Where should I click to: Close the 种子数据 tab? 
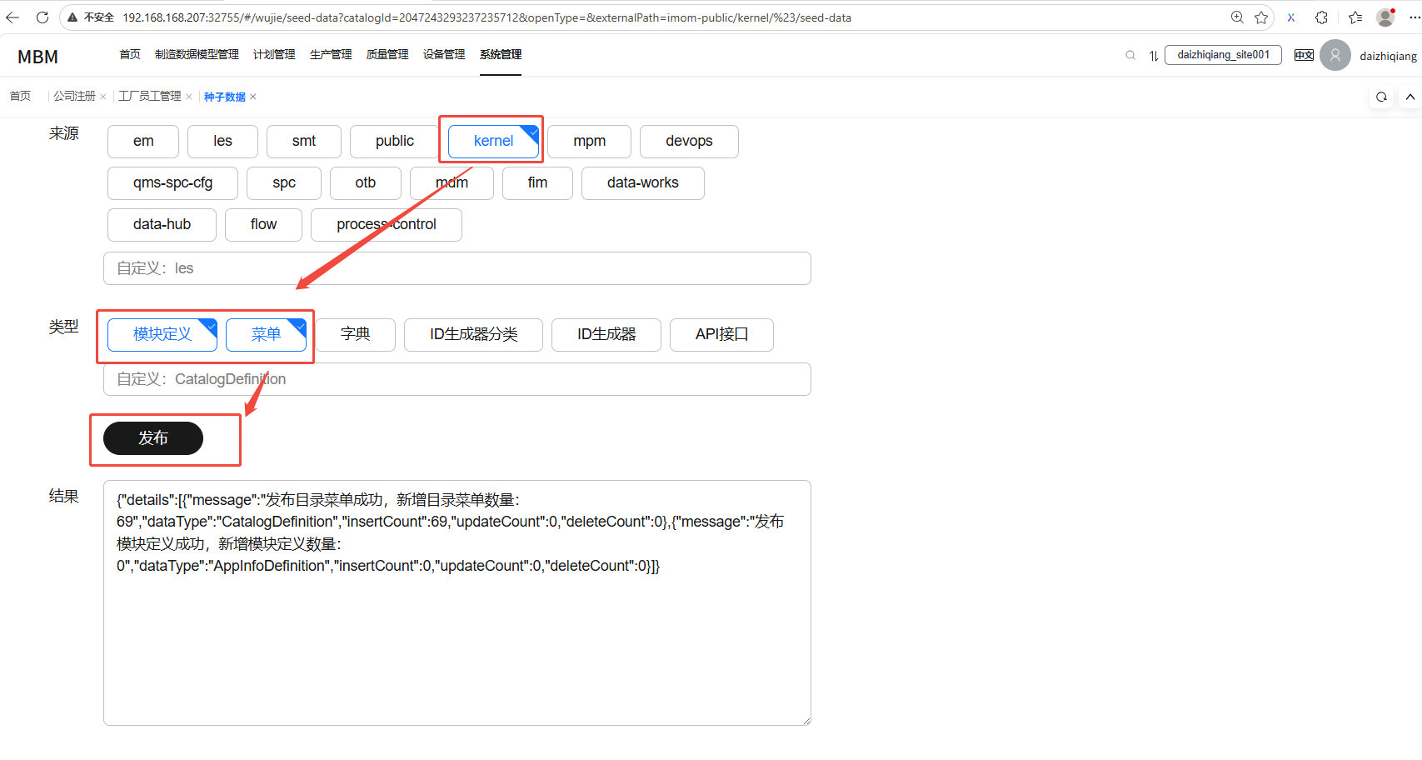point(253,97)
